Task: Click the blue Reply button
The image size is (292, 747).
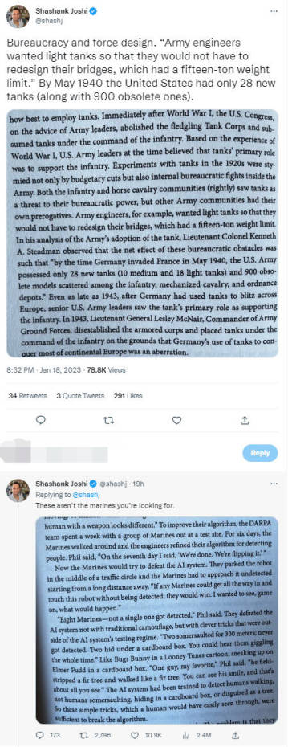Action: pos(260,453)
